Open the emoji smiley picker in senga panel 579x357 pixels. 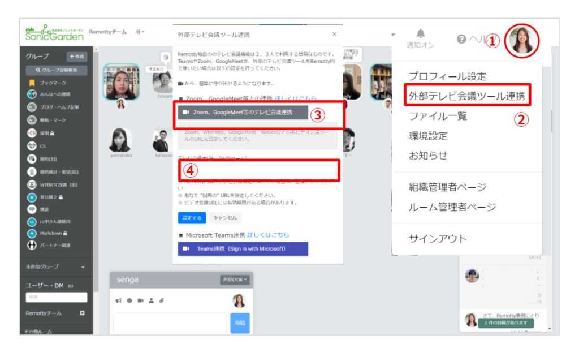[x=129, y=300]
